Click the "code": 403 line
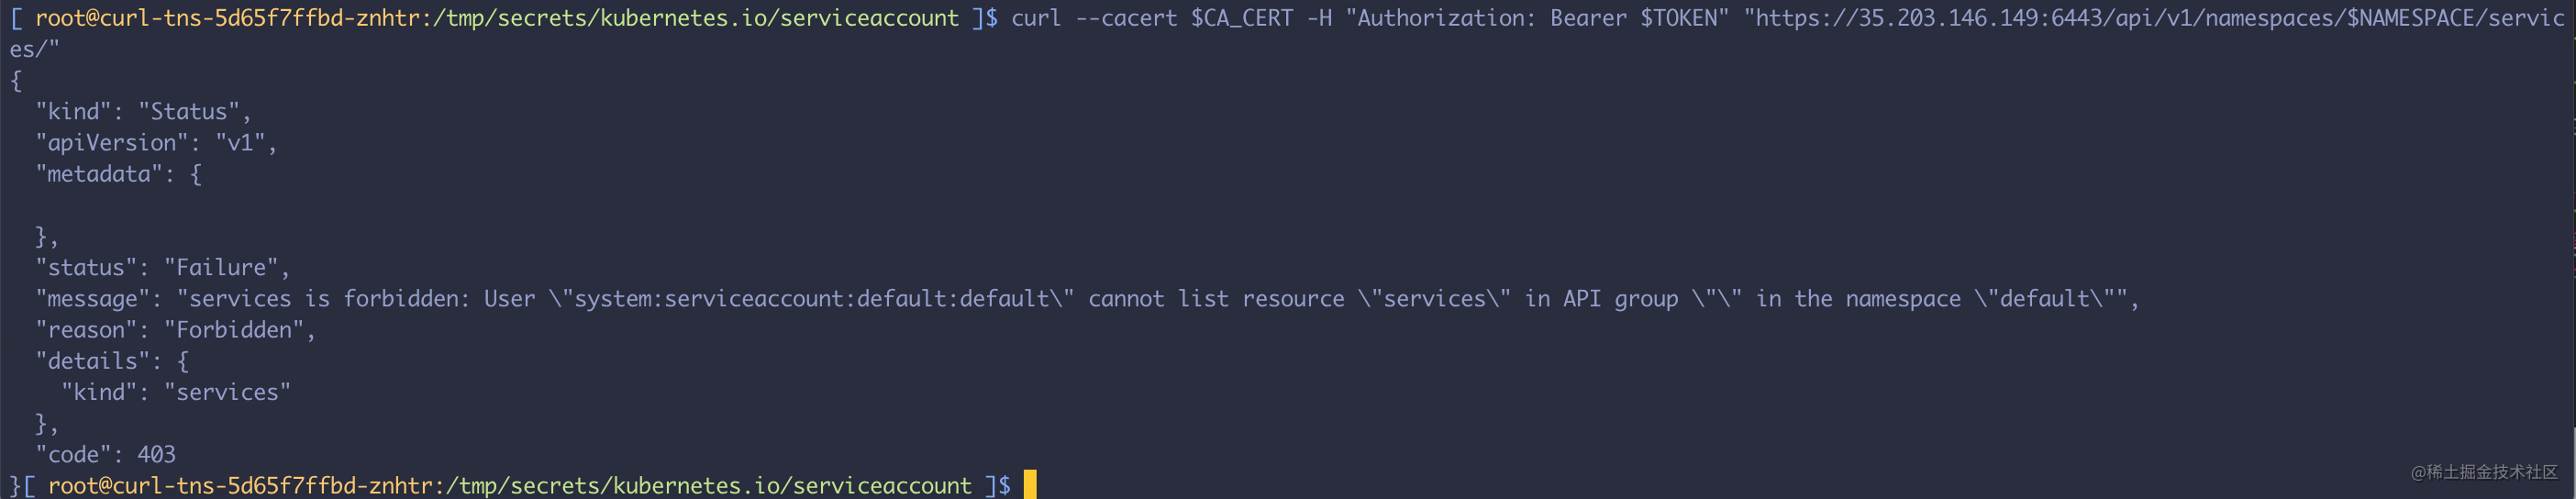The width and height of the screenshot is (2576, 499). 105,455
